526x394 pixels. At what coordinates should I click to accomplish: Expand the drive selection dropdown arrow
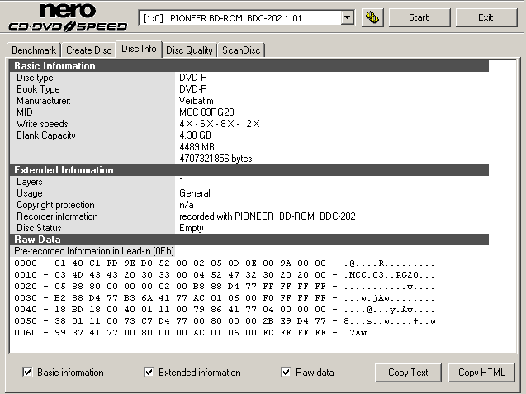(347, 17)
